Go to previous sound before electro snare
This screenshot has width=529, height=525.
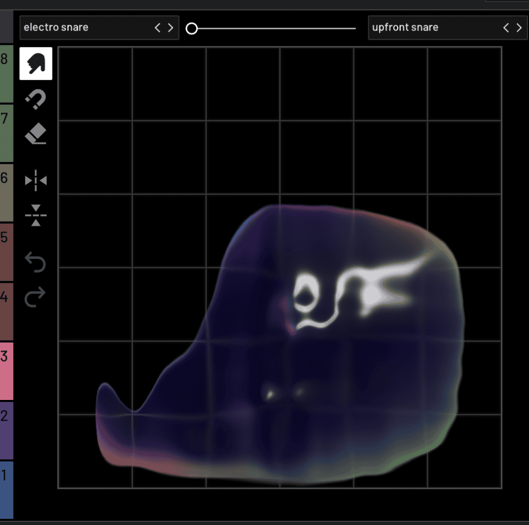pyautogui.click(x=158, y=28)
